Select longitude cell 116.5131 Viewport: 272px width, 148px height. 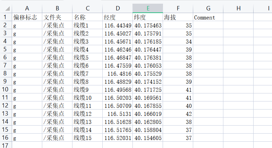(117, 114)
